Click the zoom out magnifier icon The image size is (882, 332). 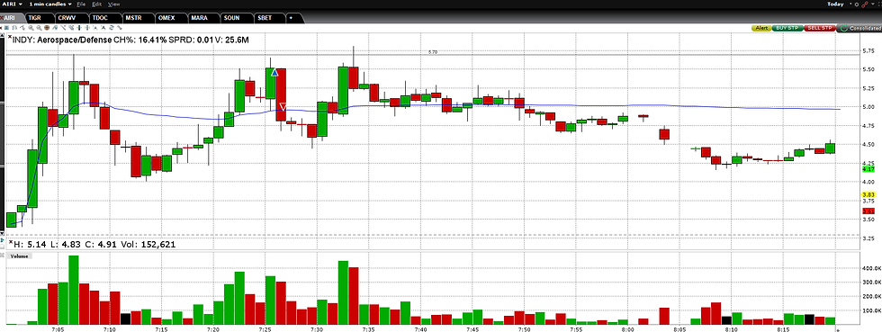pyautogui.click(x=39, y=28)
